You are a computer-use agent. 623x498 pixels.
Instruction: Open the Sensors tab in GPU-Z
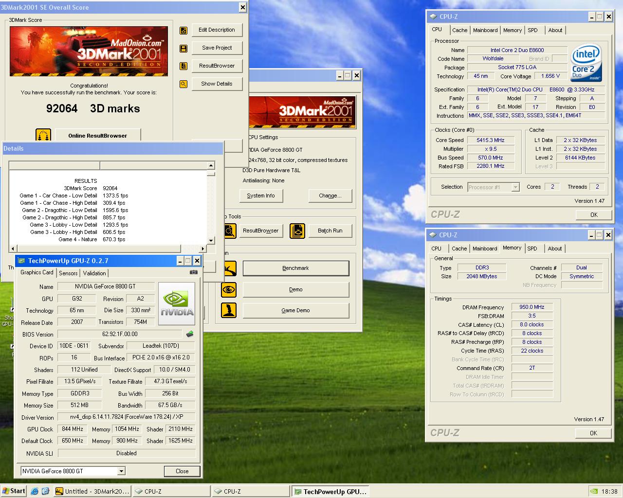[68, 273]
